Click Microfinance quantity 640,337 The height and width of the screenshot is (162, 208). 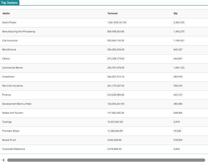click(x=178, y=50)
